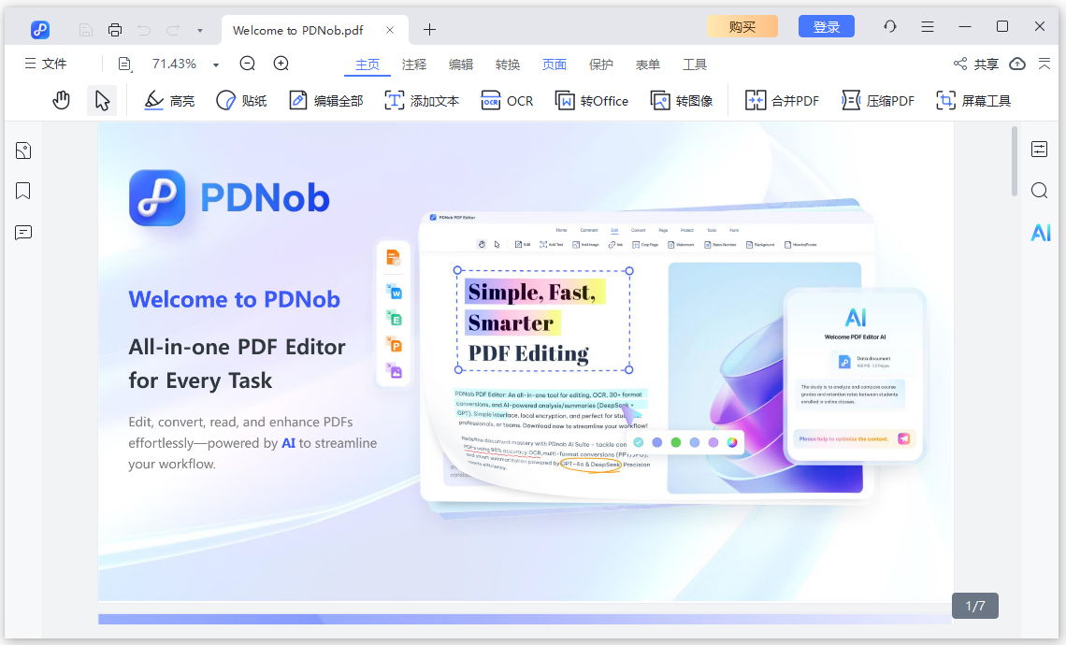Launch 屏幕工具 screen tool
This screenshot has width=1066, height=645.
pyautogui.click(x=972, y=101)
